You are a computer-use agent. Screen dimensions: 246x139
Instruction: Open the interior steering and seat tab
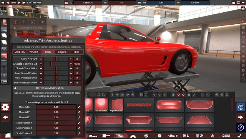pos(186,136)
